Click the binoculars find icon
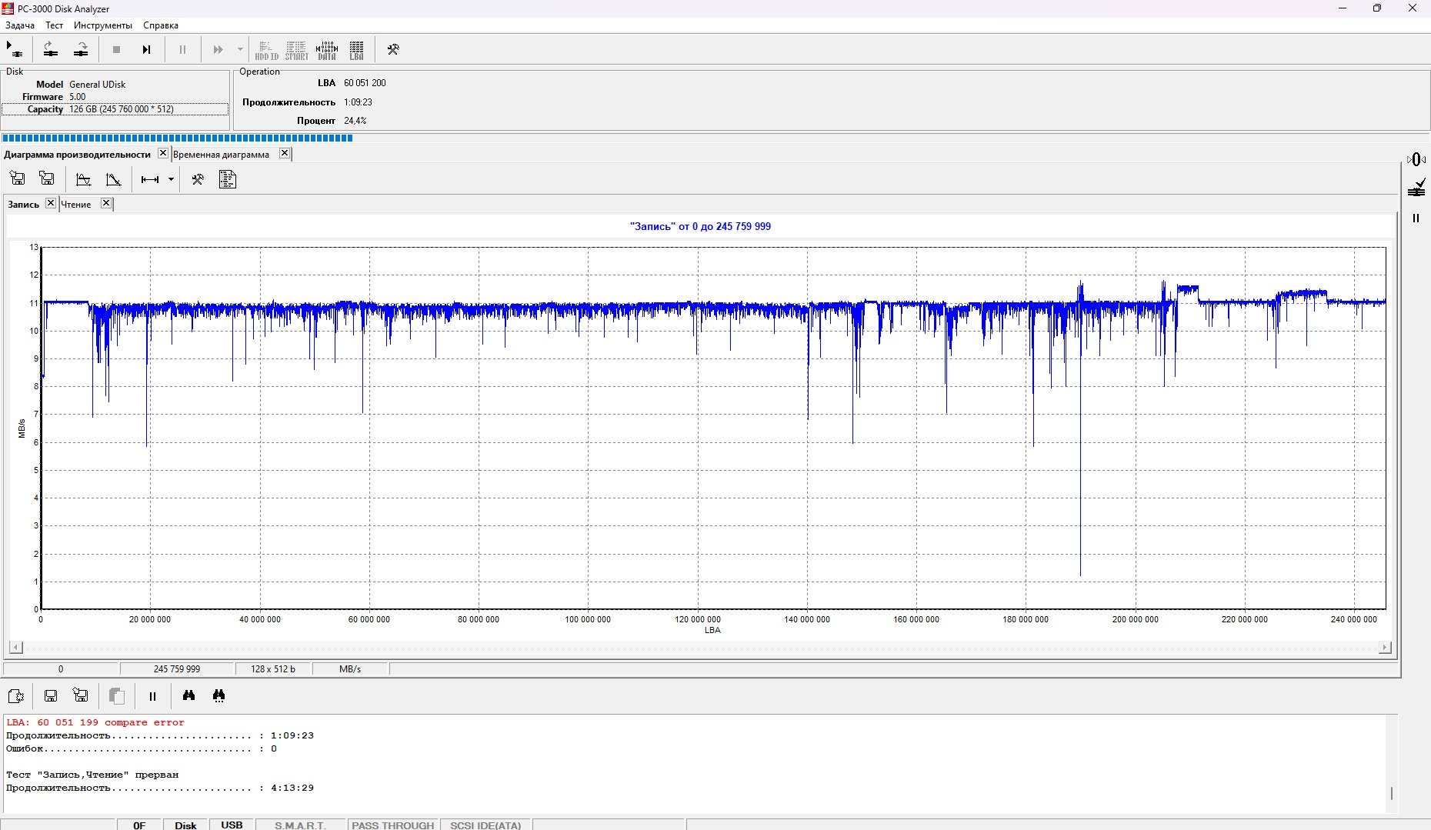This screenshot has width=1431, height=830. 188,695
